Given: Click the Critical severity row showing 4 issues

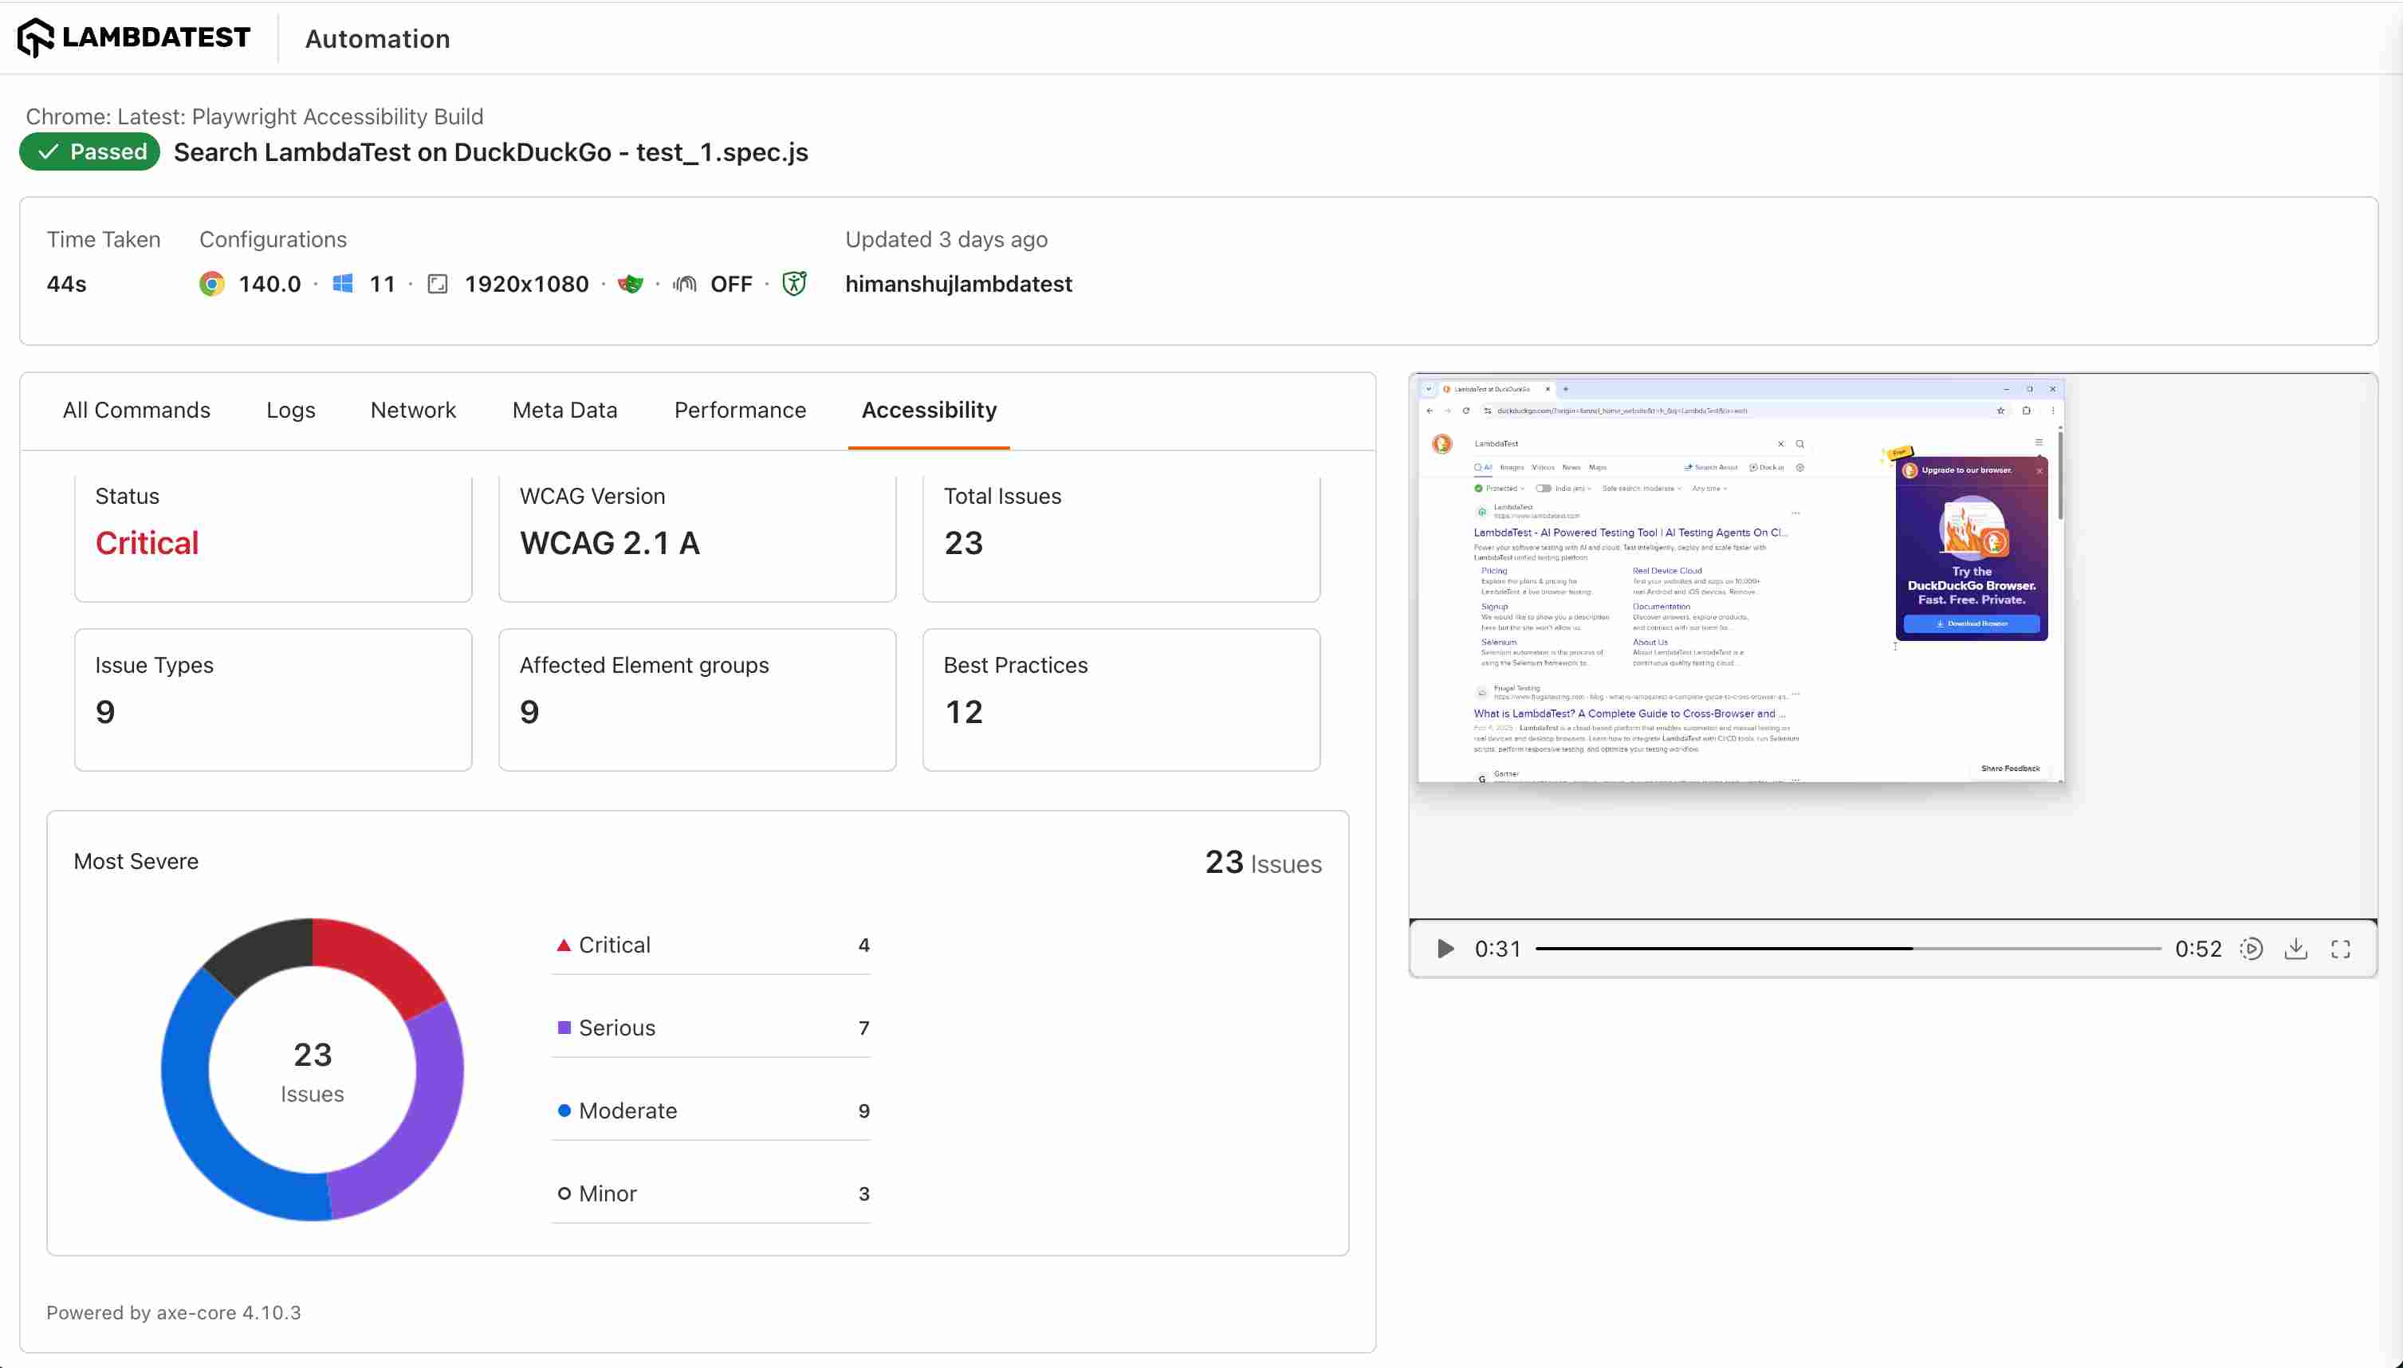Looking at the screenshot, I should pyautogui.click(x=711, y=945).
